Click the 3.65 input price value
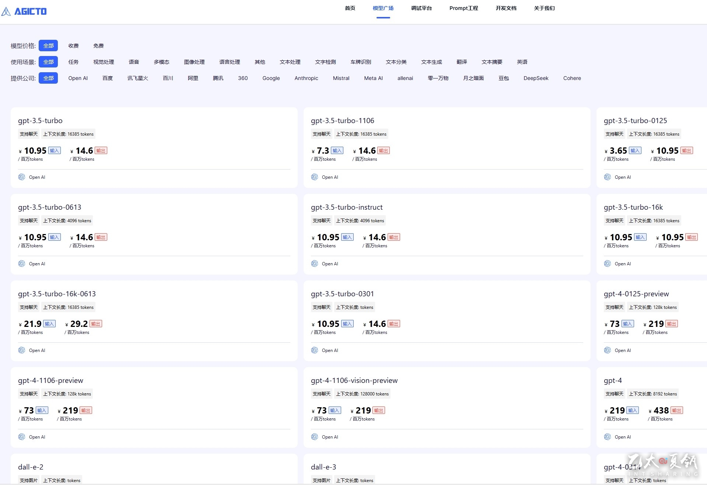Screen dimensions: 707x485 click(x=618, y=151)
